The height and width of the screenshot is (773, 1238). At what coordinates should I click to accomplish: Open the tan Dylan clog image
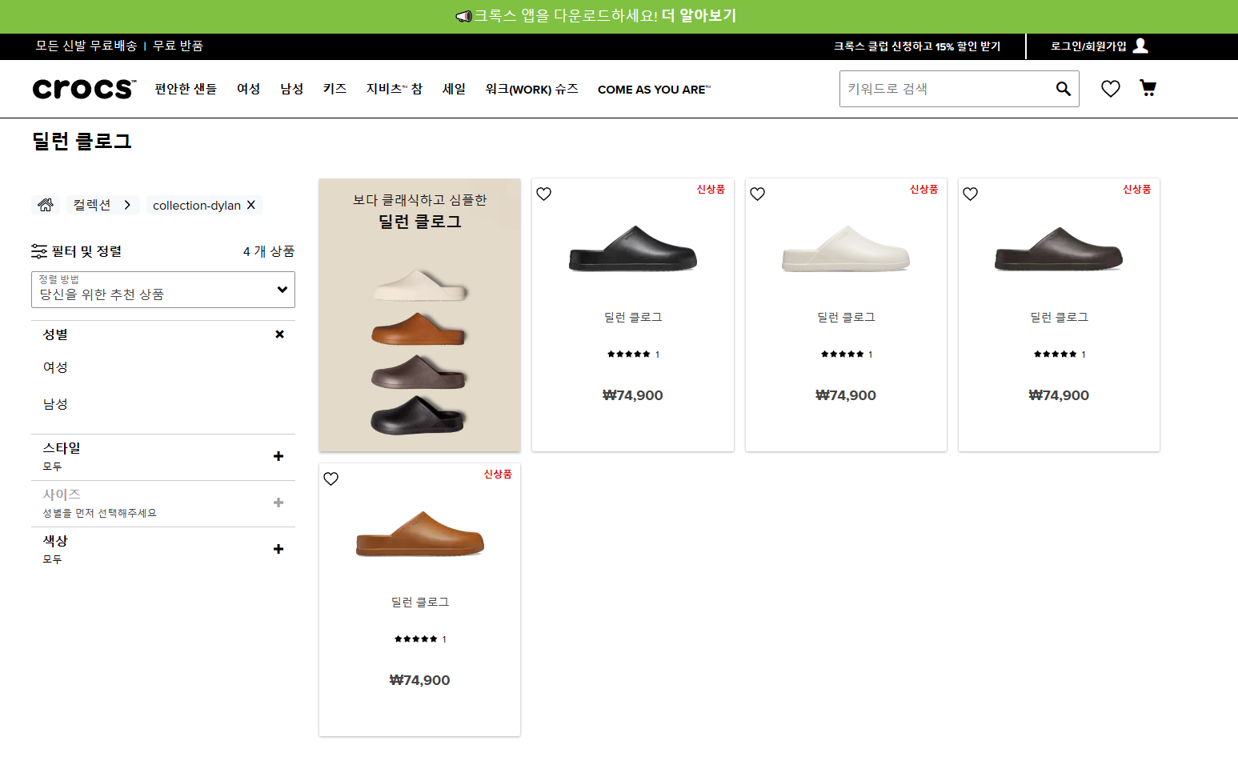point(420,534)
